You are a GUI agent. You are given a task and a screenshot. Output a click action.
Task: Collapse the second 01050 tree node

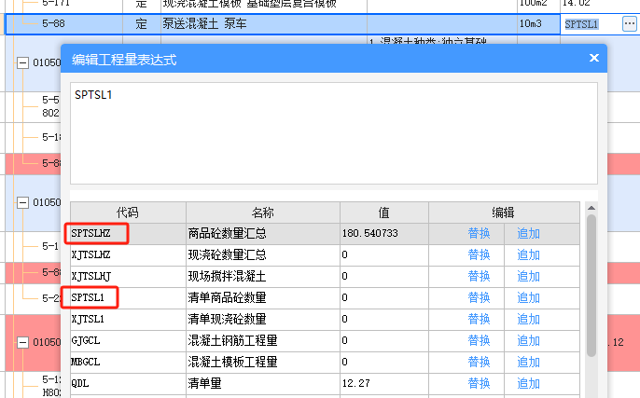(22, 202)
